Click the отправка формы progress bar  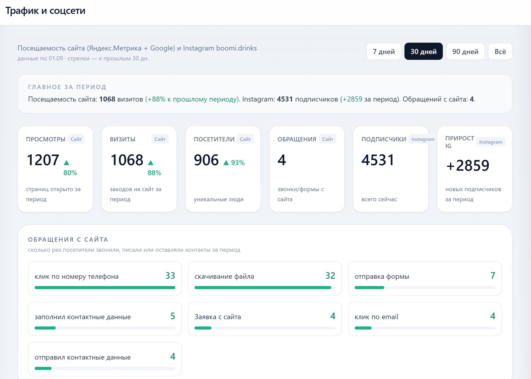coord(425,288)
